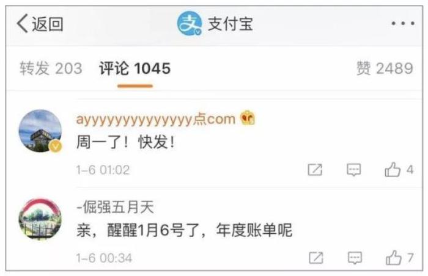Share the 周一了！快发！ comment

point(315,170)
